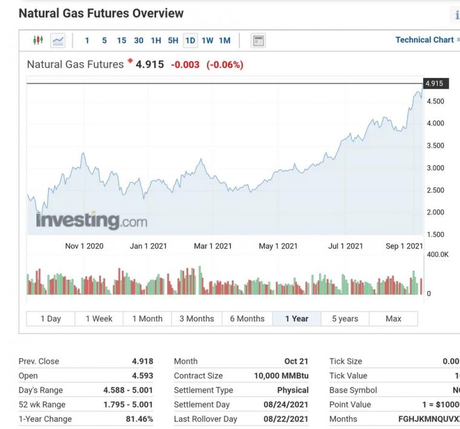
Task: Click the 4.915 price marker label
Action: [x=436, y=84]
